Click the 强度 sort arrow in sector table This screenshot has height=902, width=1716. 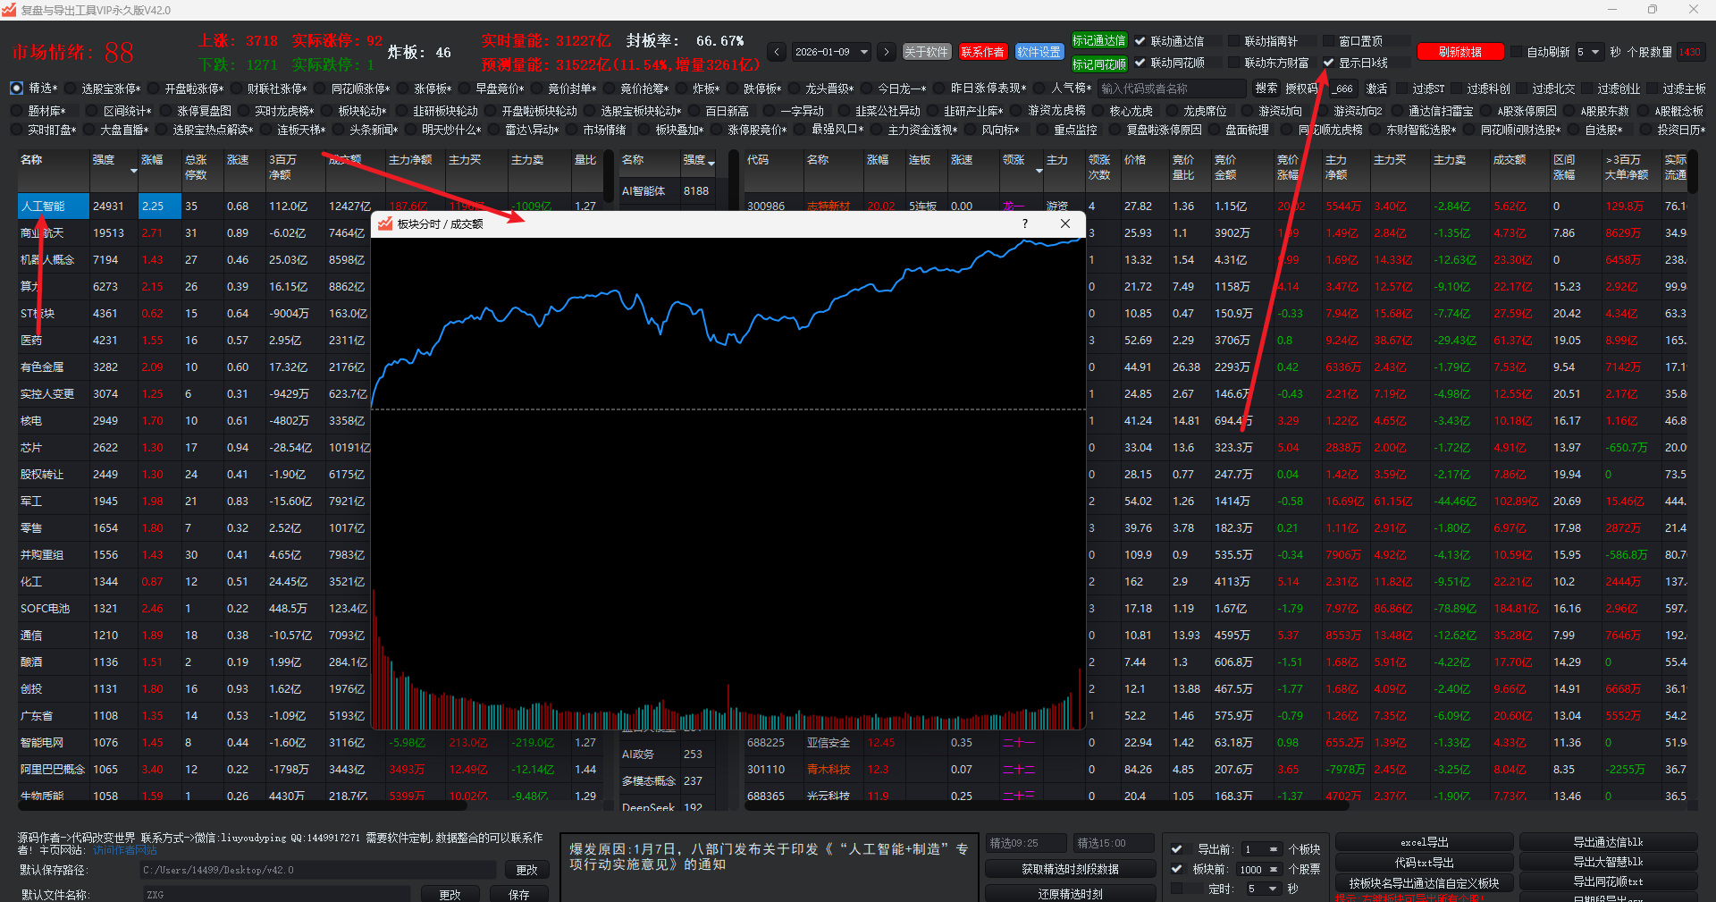(x=133, y=171)
